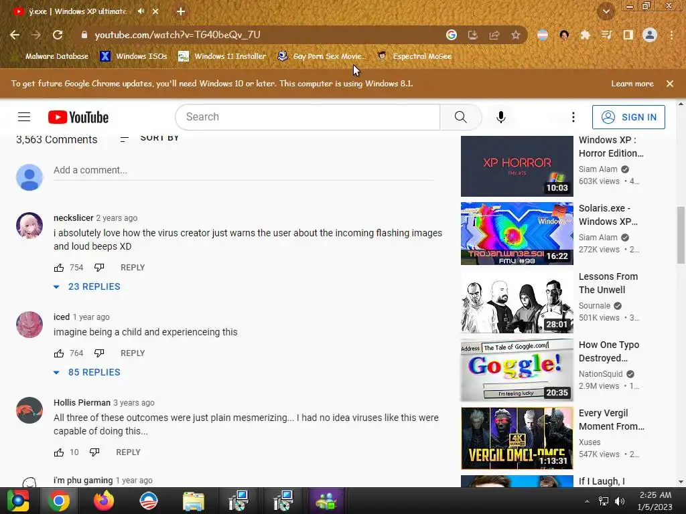Screen dimensions: 686x514
Task: Open Chrome profile avatar button
Action: [x=650, y=35]
